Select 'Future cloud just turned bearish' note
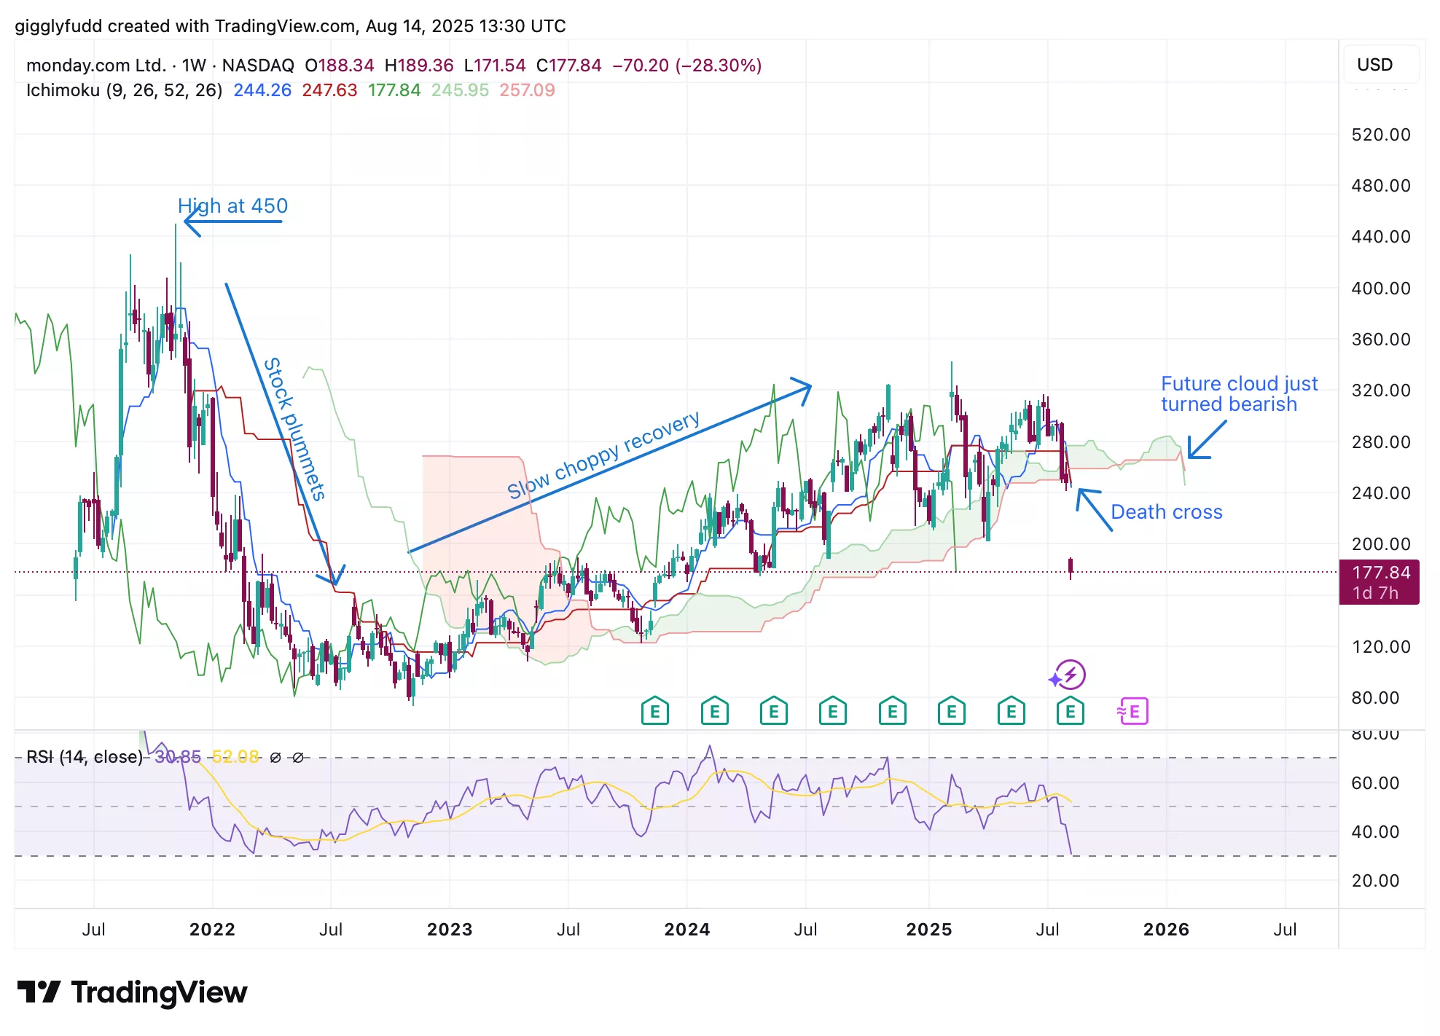Image resolution: width=1440 pixels, height=1036 pixels. (1239, 394)
